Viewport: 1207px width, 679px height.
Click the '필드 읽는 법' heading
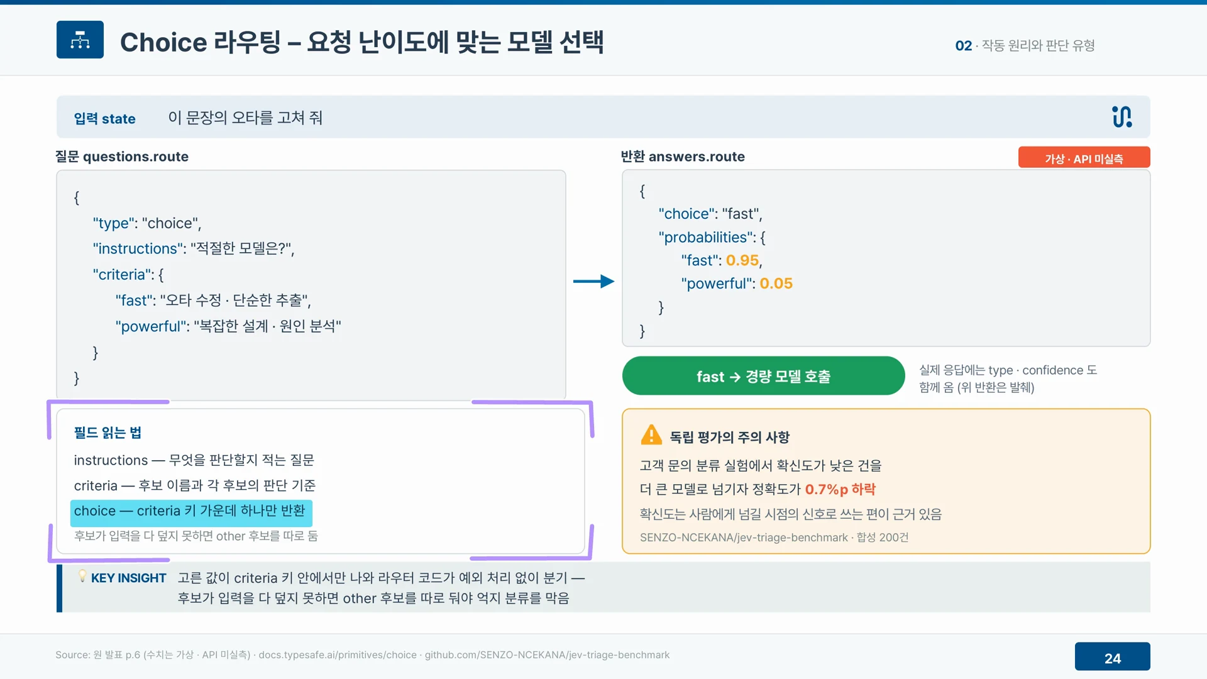coord(107,433)
